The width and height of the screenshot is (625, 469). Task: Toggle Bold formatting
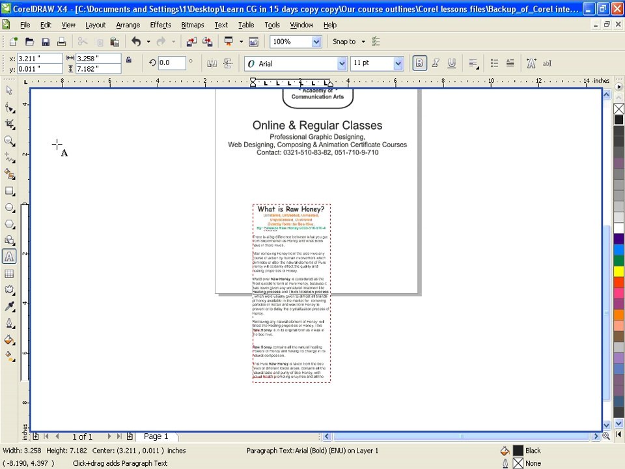[419, 63]
